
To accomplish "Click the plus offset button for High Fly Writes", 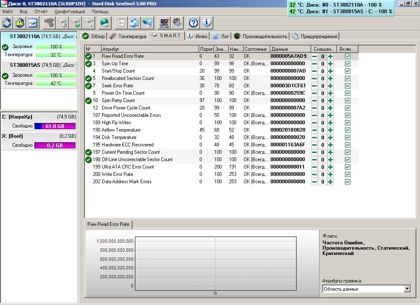I will tap(331, 123).
